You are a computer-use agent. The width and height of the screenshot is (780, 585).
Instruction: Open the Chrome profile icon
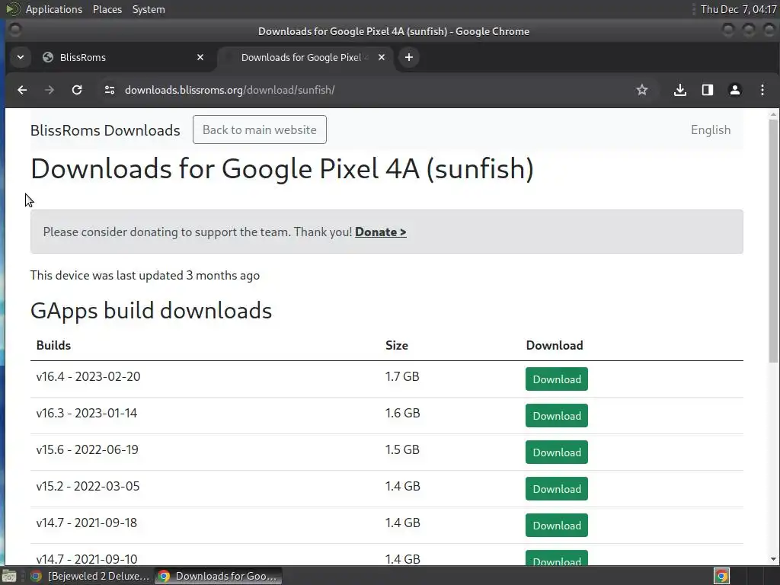(x=735, y=90)
